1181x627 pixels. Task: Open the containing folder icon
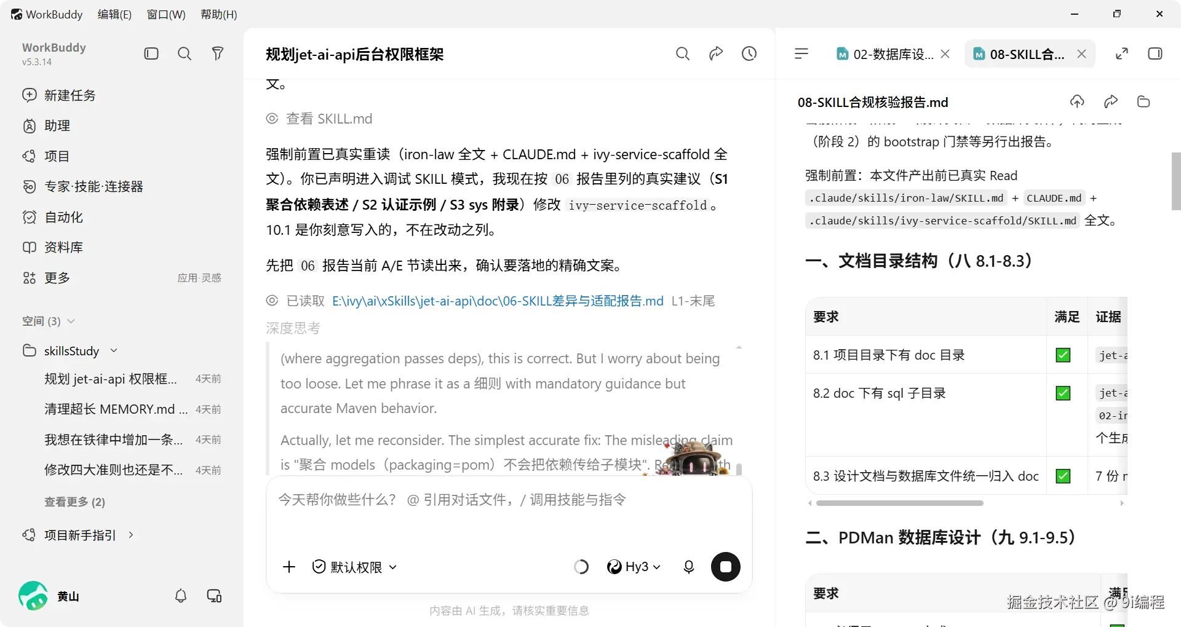pos(1143,101)
